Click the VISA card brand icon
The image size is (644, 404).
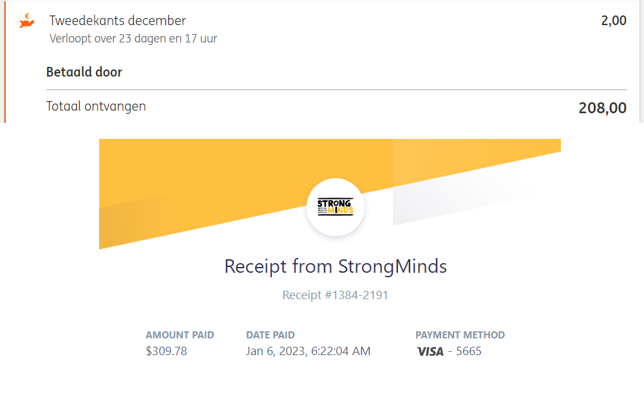(x=430, y=351)
